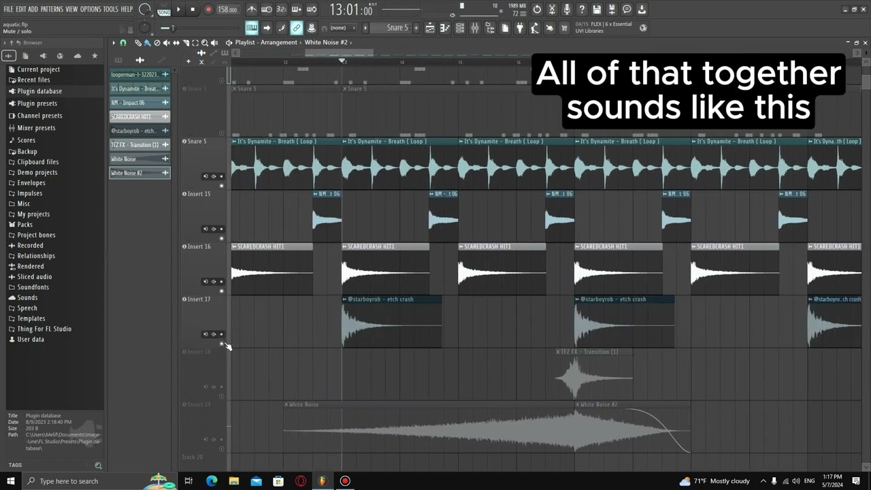This screenshot has height=490, width=871.
Task: Select the Zoom magnifier tool in Playlist
Action: click(x=205, y=43)
